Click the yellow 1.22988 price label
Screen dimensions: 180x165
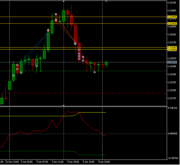172,17
